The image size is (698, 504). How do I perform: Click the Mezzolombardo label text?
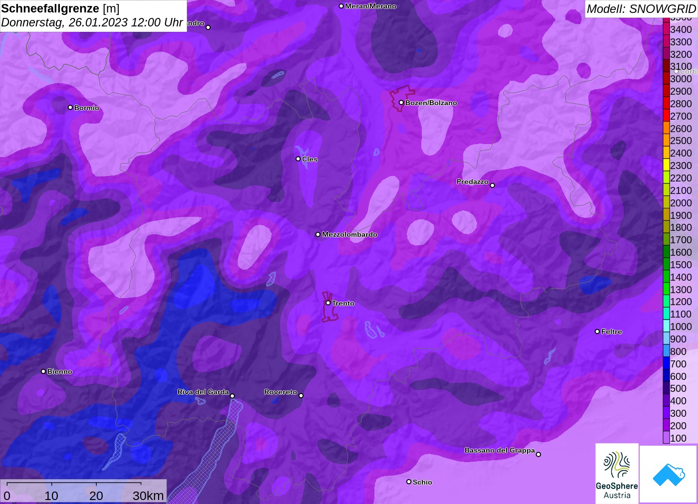coord(349,234)
